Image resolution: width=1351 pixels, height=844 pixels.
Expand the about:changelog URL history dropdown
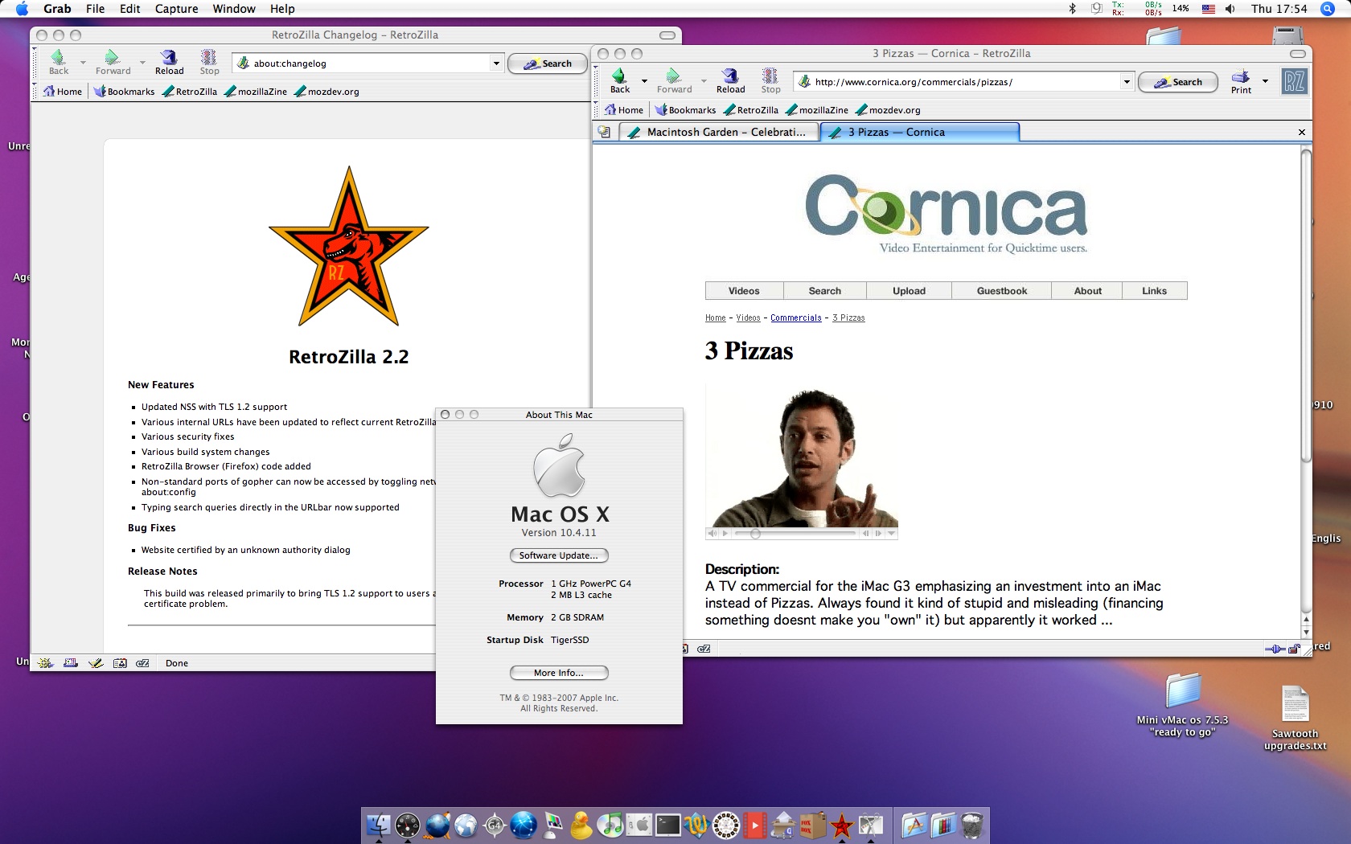tap(496, 63)
